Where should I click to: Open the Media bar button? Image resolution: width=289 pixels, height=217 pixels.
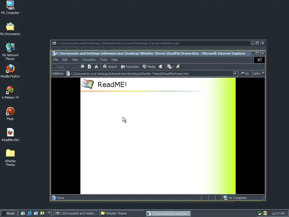tap(149, 67)
